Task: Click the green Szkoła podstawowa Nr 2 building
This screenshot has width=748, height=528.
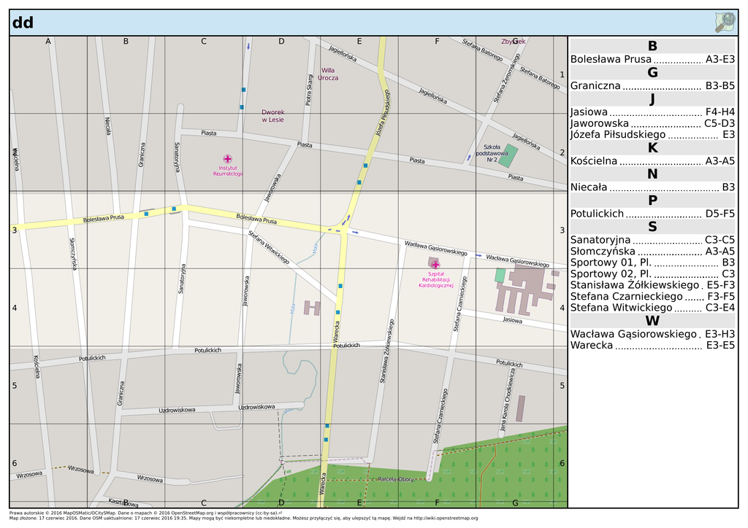Action: 511,156
